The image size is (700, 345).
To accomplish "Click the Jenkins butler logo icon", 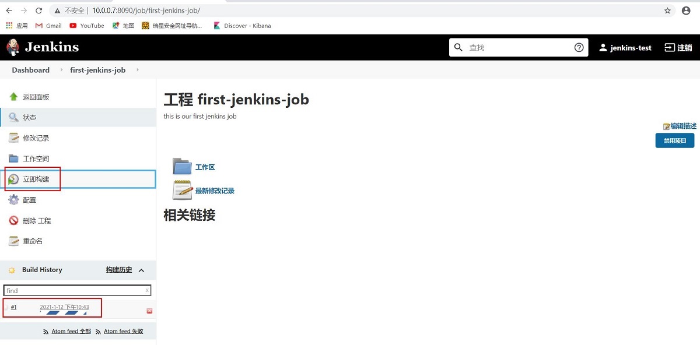I will (x=12, y=47).
